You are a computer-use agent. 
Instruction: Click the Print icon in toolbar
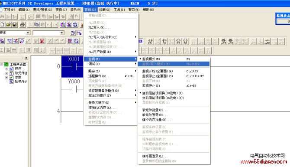(23, 25)
